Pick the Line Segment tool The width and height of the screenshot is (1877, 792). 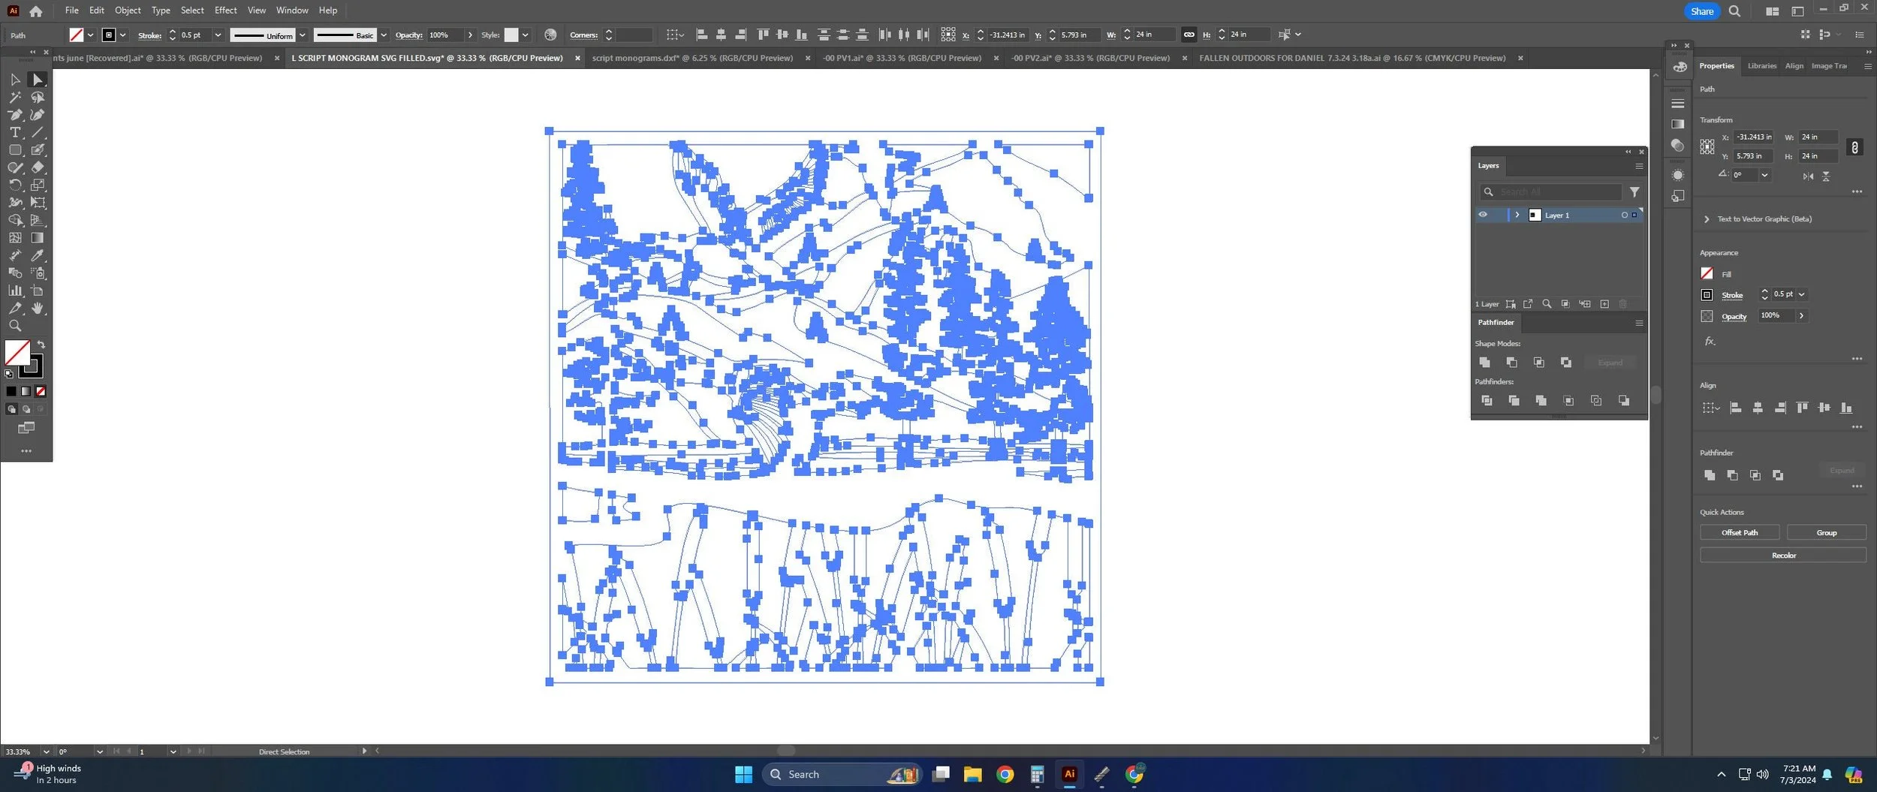point(37,132)
